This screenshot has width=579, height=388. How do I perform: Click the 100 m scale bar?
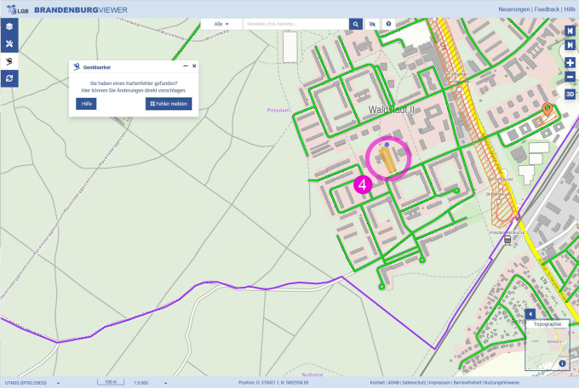click(111, 382)
